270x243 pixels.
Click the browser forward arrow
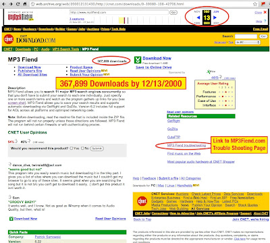pyautogui.click(x=11, y=4)
